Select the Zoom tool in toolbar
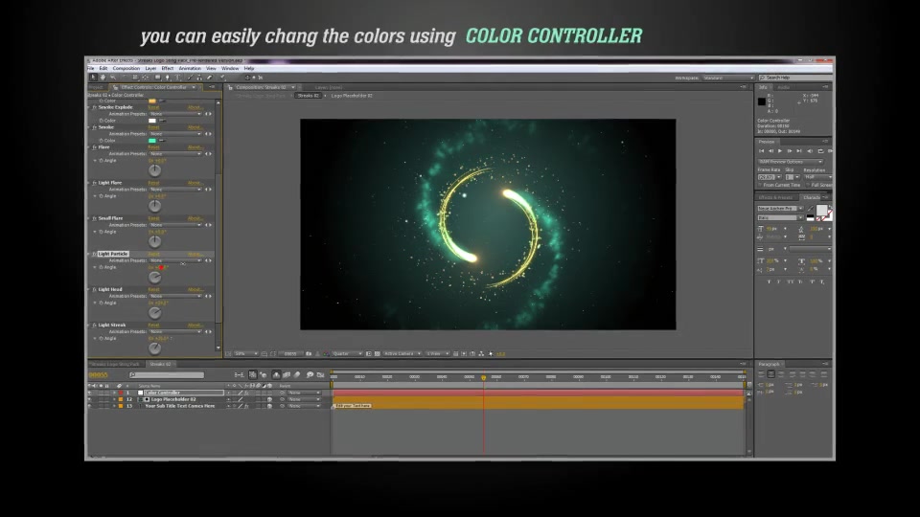This screenshot has height=517, width=920. click(x=113, y=78)
